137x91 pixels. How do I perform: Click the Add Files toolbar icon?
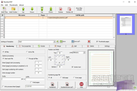(x=4, y=10)
